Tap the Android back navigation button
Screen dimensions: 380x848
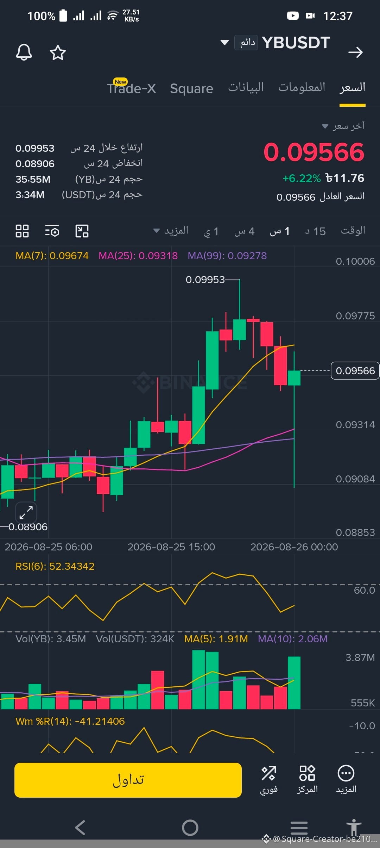[x=81, y=828]
